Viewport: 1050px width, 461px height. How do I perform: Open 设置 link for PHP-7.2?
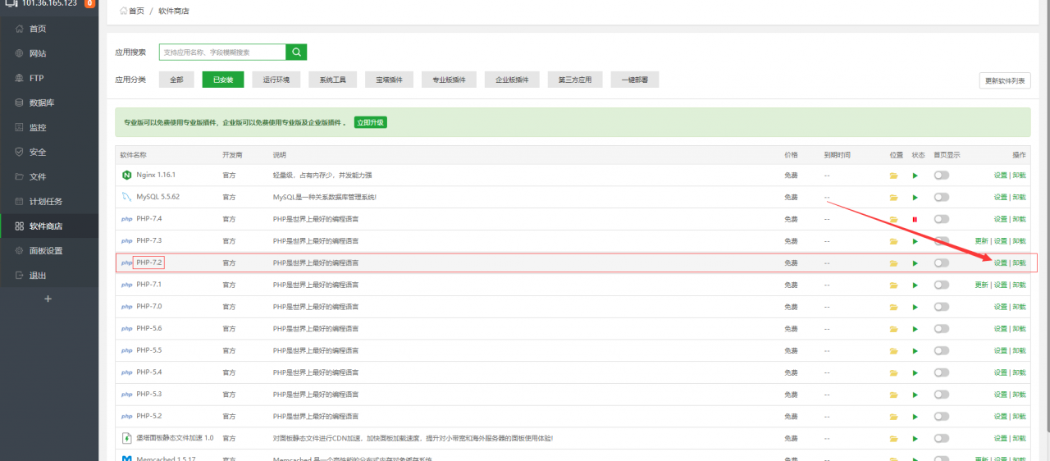(x=1000, y=263)
